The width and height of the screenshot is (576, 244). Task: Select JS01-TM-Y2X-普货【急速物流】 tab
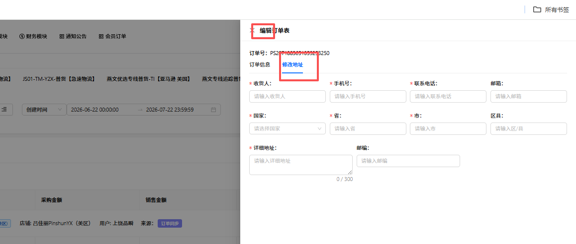(x=59, y=79)
